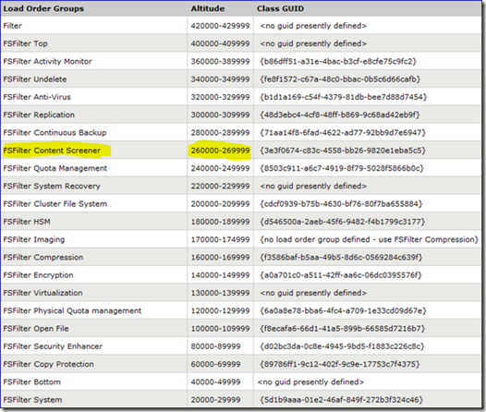Screen dimensions: 486x412
Task: Select the highlighted FSFilter Content Screener cell
Action: pos(52,151)
